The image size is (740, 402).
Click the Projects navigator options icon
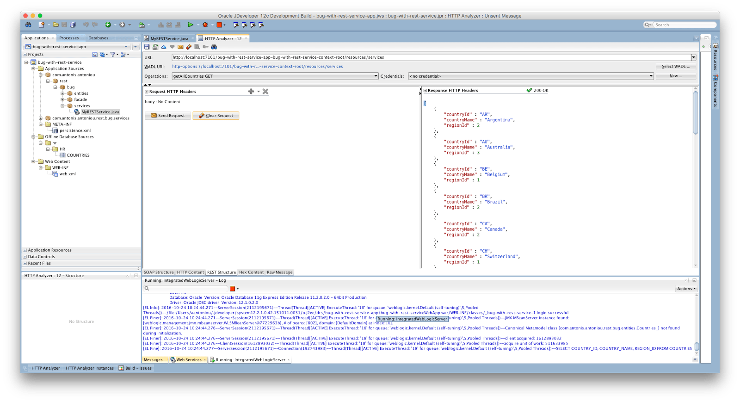pyautogui.click(x=123, y=55)
